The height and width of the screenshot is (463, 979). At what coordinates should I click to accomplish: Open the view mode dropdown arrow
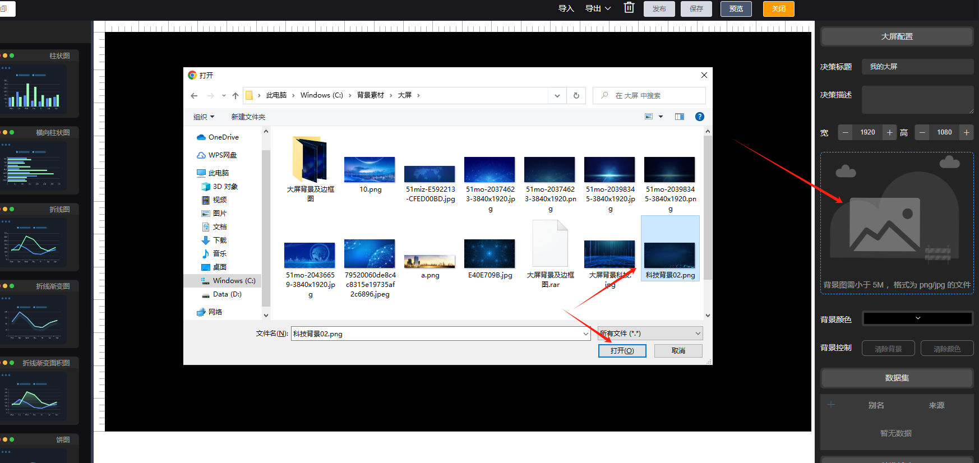tap(661, 117)
